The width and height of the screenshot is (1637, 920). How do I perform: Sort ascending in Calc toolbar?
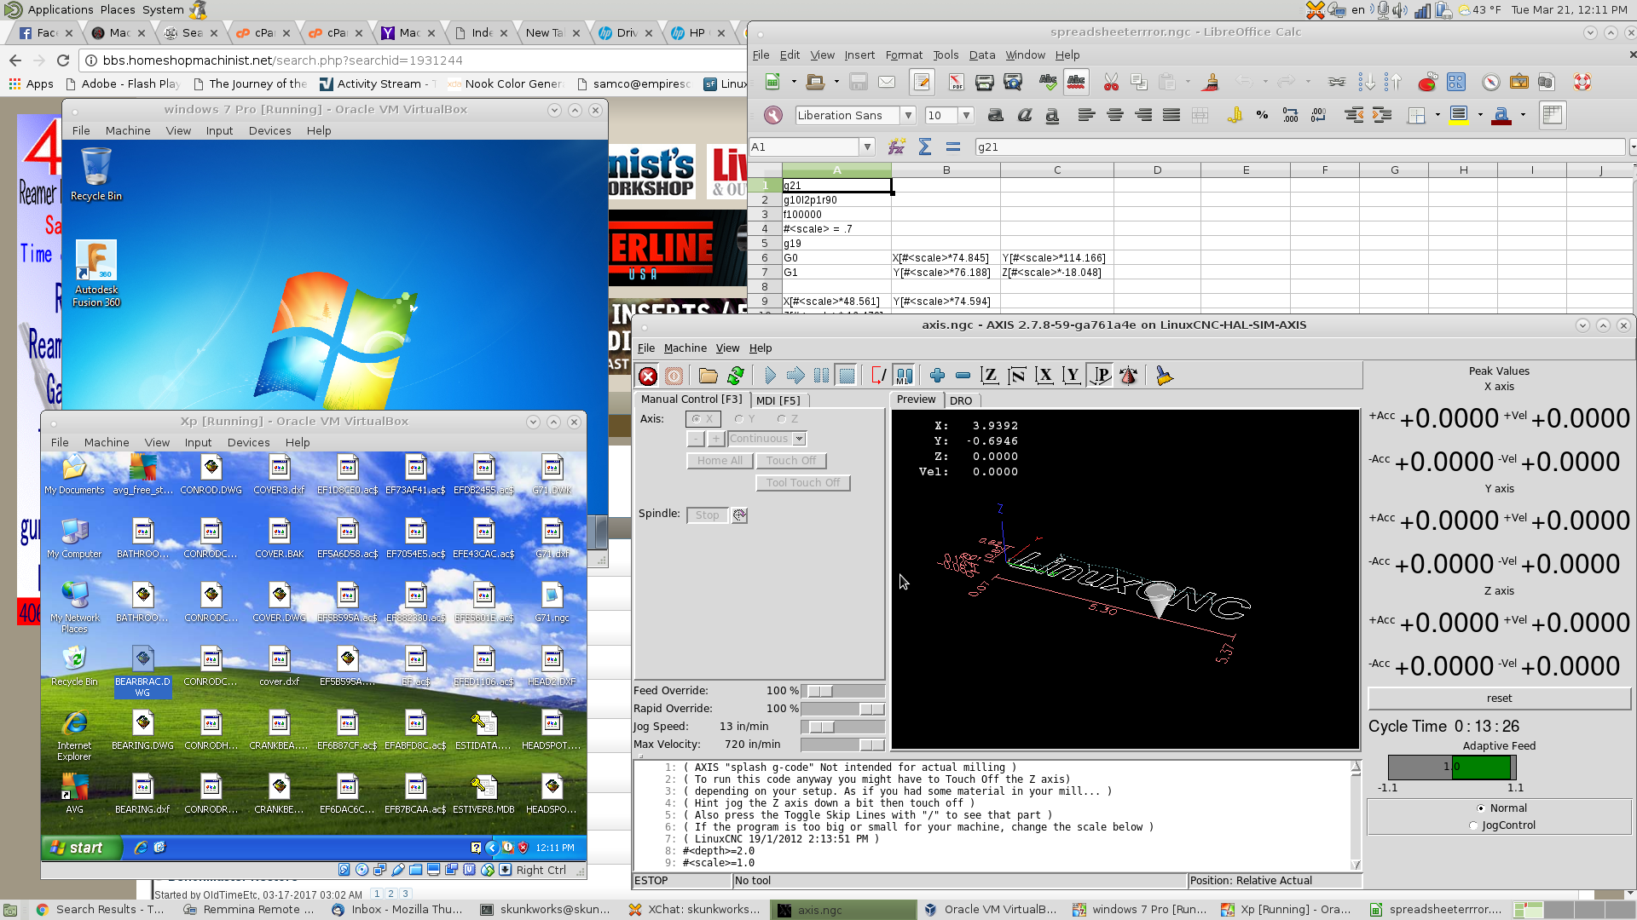click(x=1366, y=83)
